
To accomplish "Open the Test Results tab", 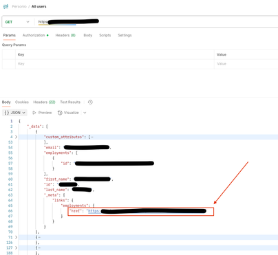I will pos(70,102).
